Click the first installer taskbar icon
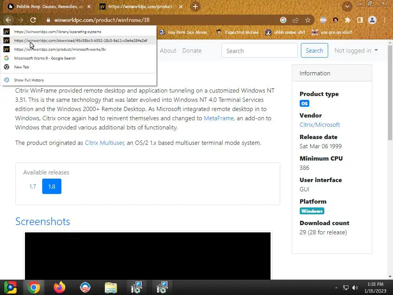 click(x=137, y=287)
